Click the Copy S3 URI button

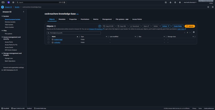(x=109, y=26)
